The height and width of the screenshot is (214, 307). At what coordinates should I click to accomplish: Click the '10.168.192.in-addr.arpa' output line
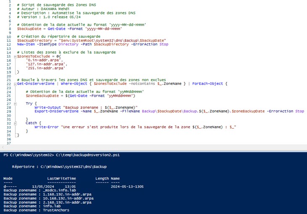(x=48, y=198)
